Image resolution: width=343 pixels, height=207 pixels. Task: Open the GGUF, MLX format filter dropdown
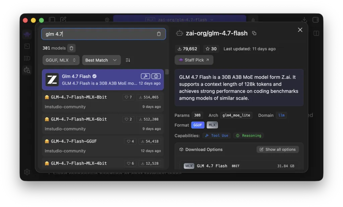coord(61,60)
